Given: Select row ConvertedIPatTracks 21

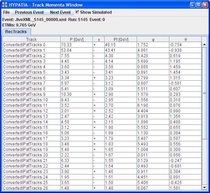Looking at the screenshot, I should click(102, 160).
